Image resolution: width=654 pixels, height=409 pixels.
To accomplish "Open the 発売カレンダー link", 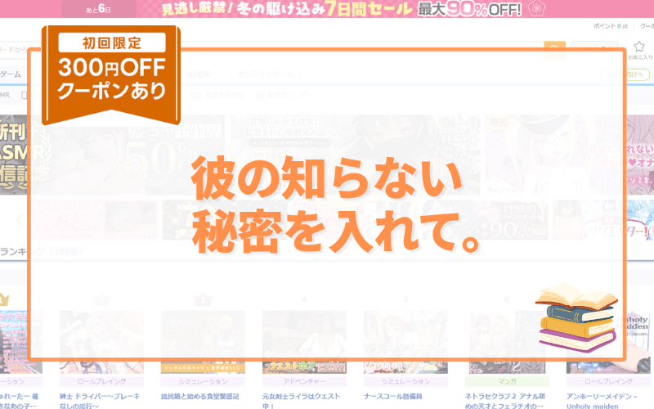I will coord(284,95).
